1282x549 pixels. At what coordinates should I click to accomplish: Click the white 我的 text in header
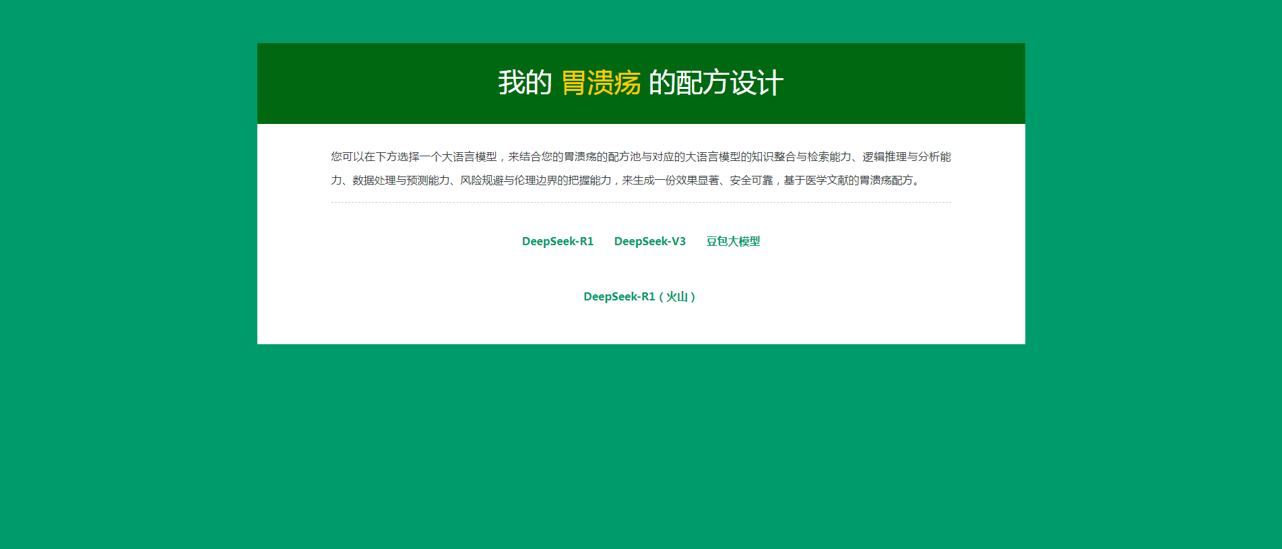click(x=525, y=83)
